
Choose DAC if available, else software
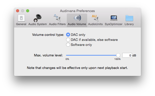click(x=68, y=40)
